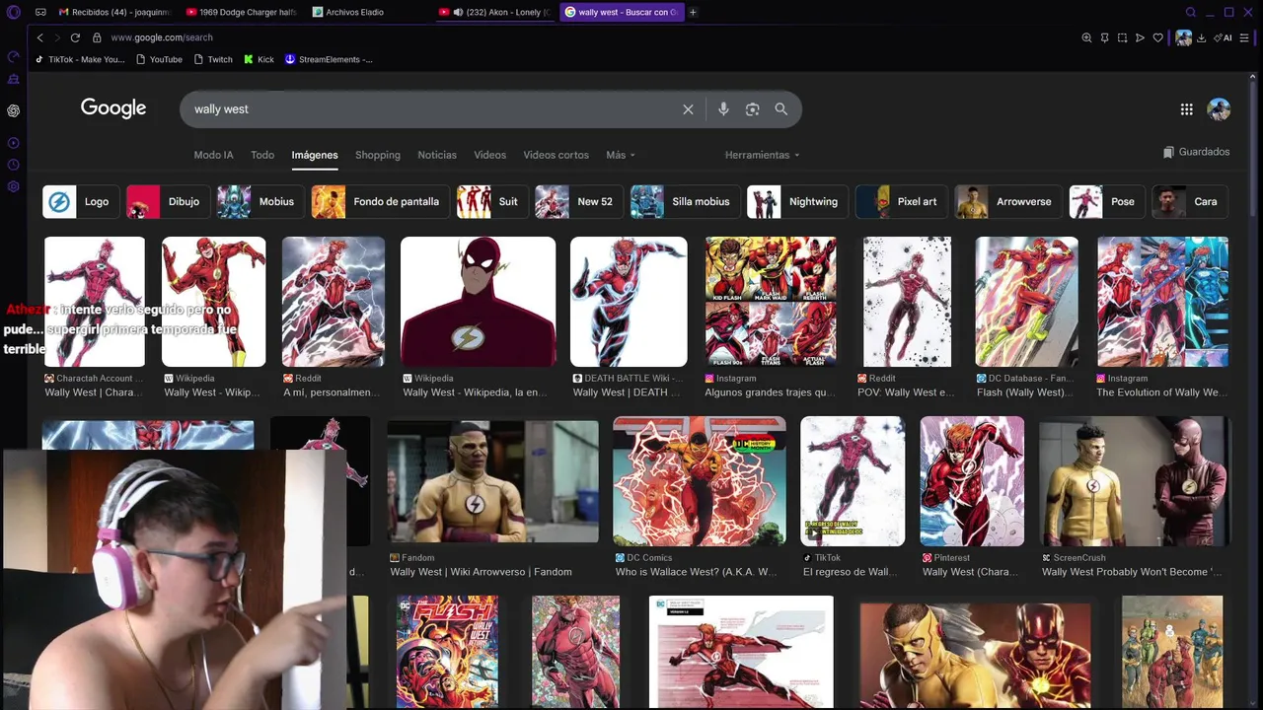The height and width of the screenshot is (710, 1263).
Task: Open GX Corner gamepad icon
Action: (x=40, y=12)
